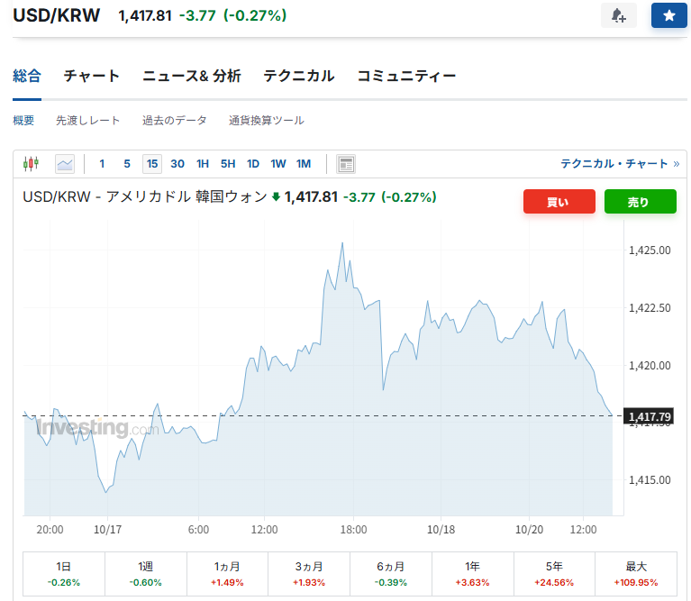Open the 過去のデータ link
Screen dimensions: 691x601
tap(174, 120)
